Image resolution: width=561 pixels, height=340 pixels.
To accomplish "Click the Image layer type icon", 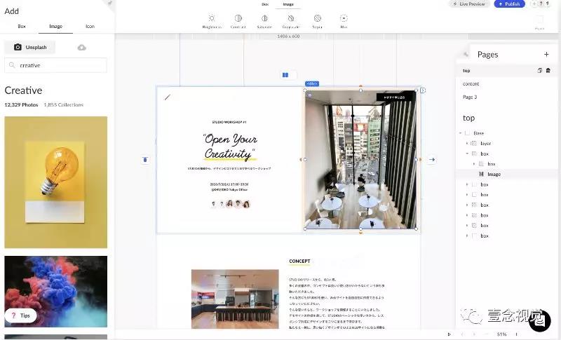I will pyautogui.click(x=481, y=174).
